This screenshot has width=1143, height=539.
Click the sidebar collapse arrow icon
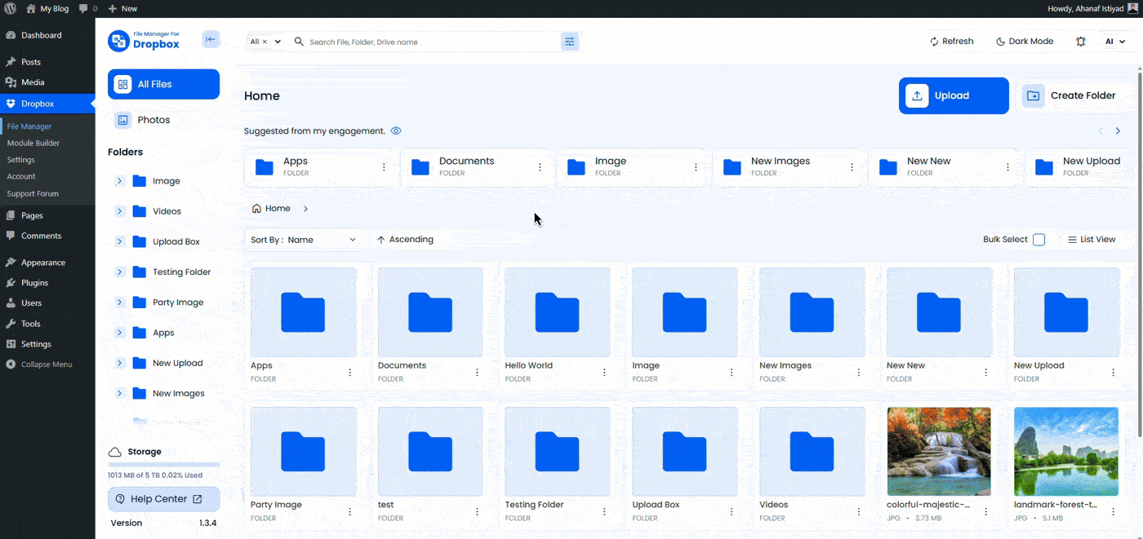tap(211, 39)
